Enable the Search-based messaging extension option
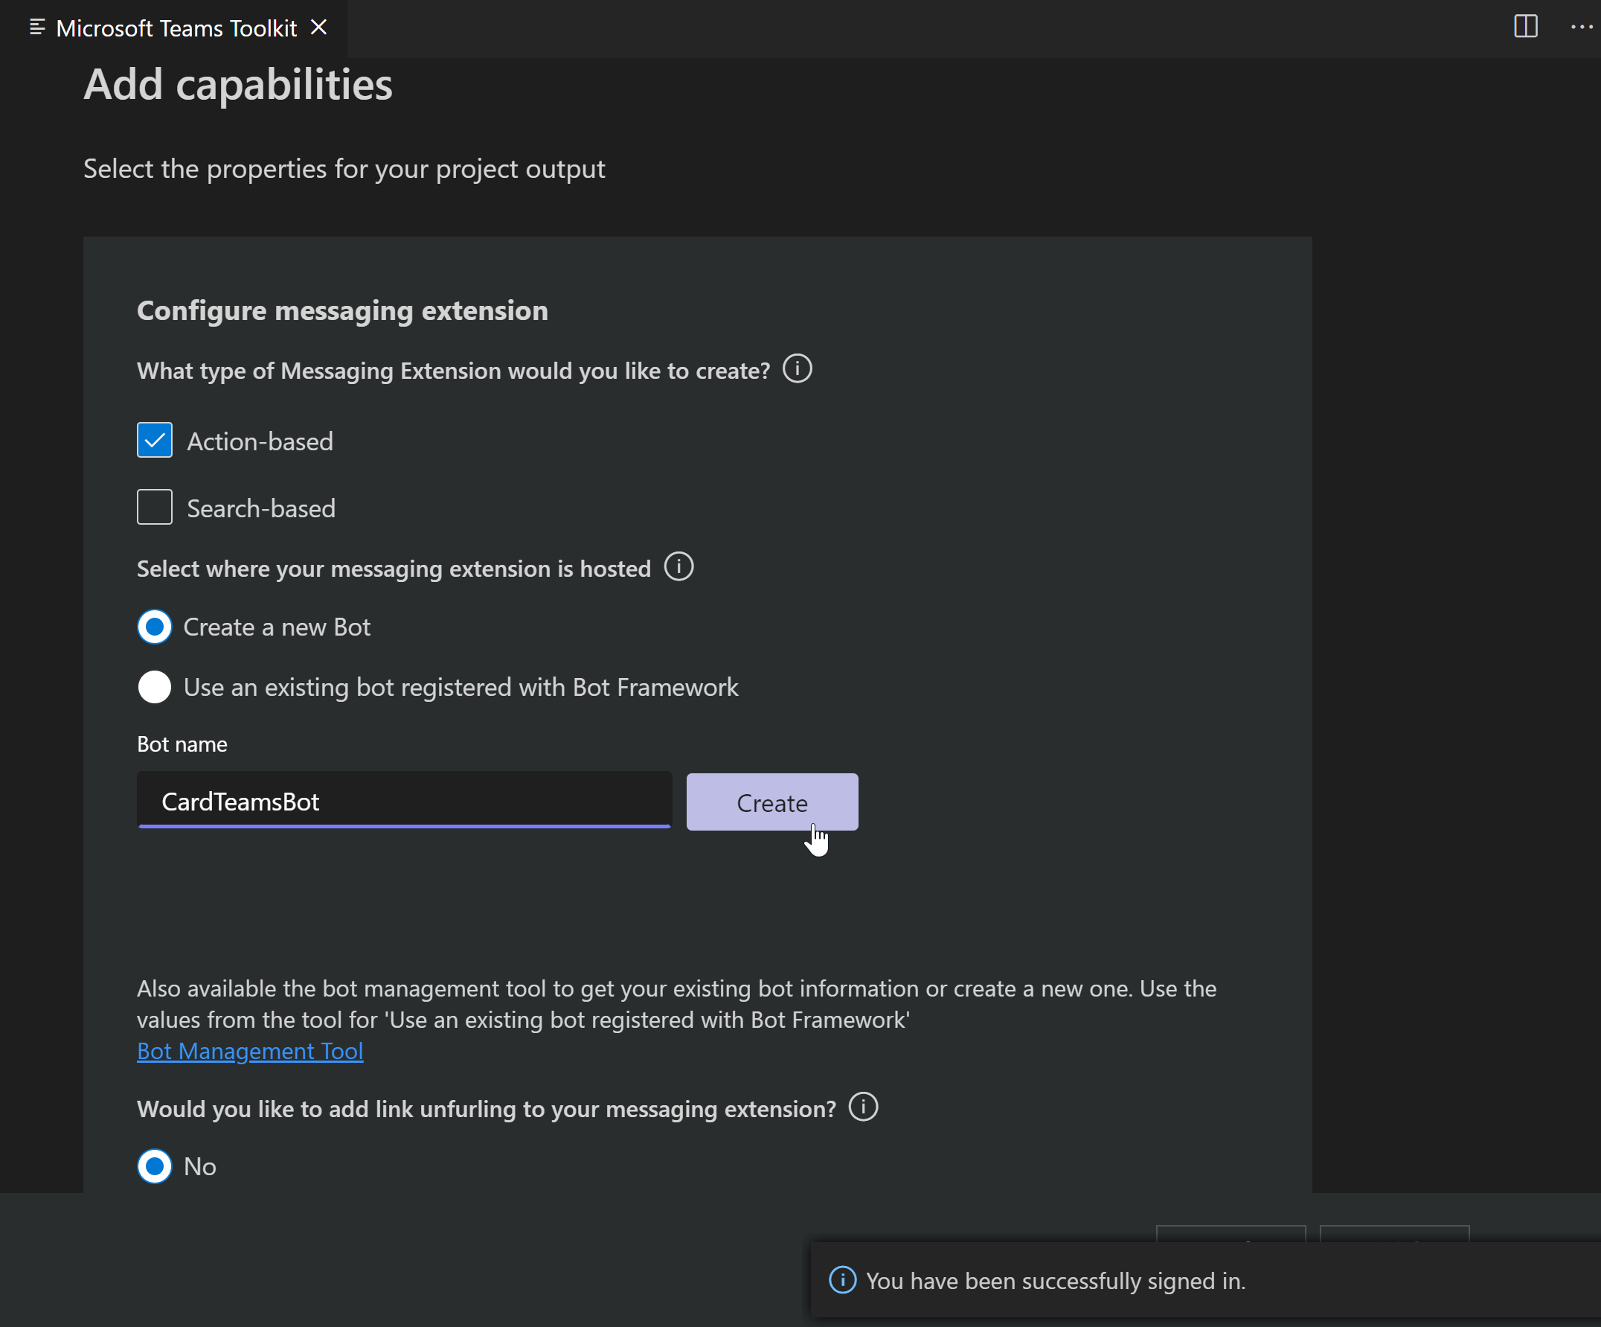This screenshot has height=1327, width=1601. click(154, 506)
